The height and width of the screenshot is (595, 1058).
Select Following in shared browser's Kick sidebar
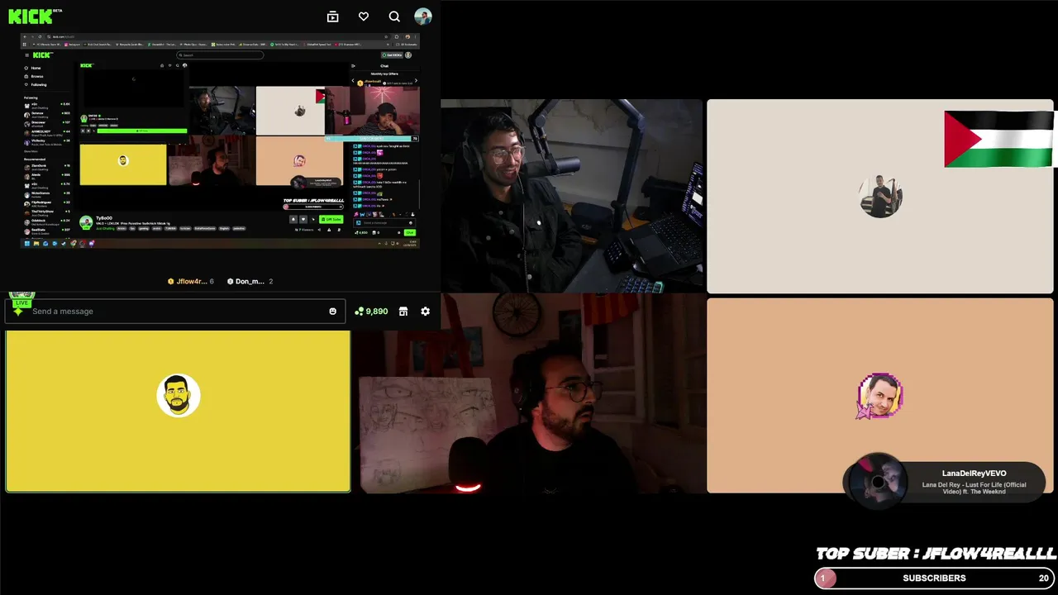[36, 84]
